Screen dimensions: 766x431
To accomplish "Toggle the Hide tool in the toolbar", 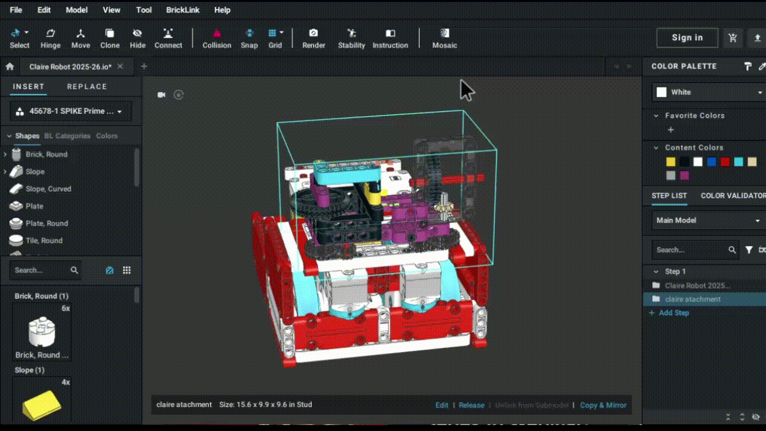I will click(138, 37).
